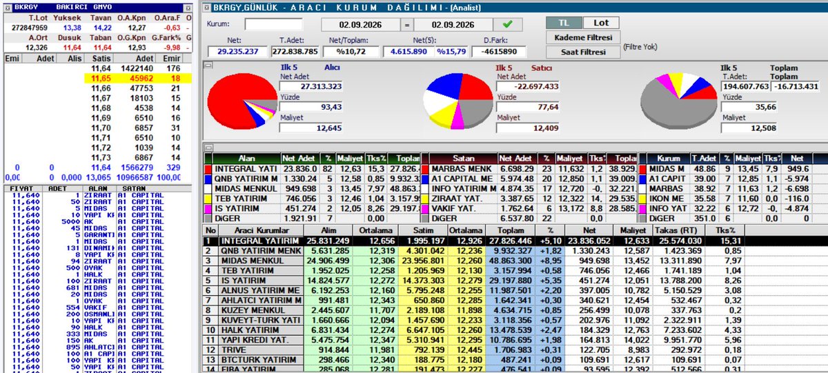The width and height of the screenshot is (828, 373).
Task: Click A1 CAPITAL ME row in Satan table
Action: coord(529,179)
